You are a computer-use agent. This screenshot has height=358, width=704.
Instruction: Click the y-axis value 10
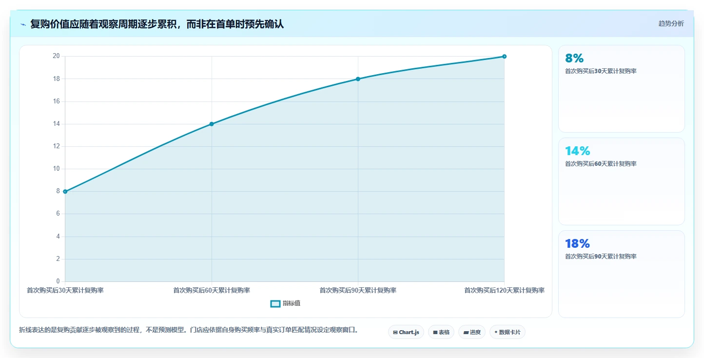[x=56, y=169]
